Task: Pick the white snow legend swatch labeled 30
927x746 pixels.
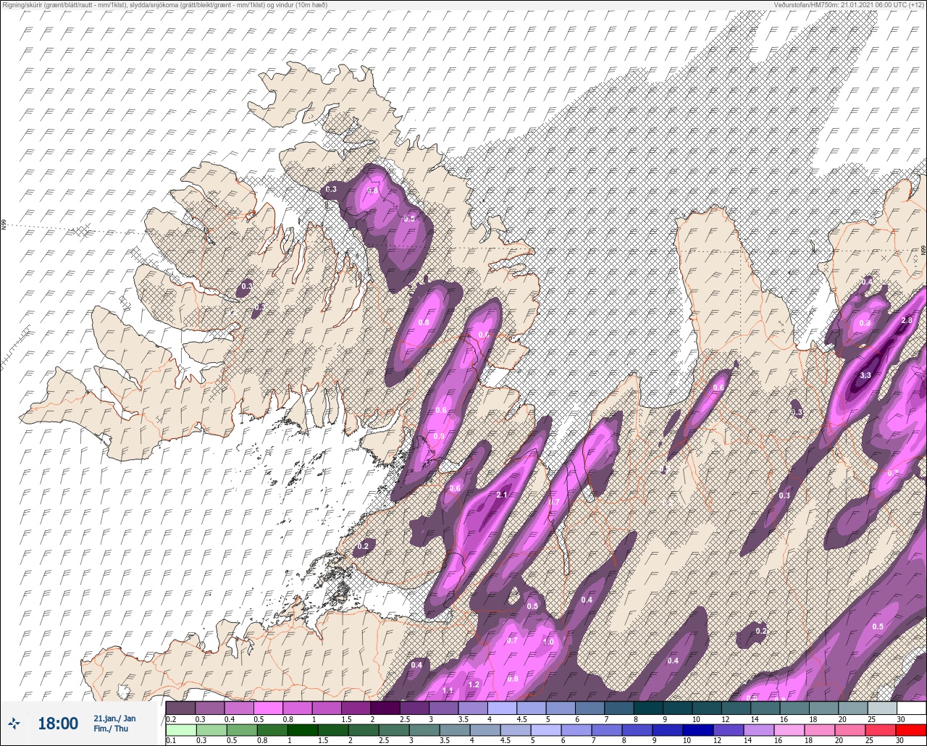Action: (x=911, y=708)
